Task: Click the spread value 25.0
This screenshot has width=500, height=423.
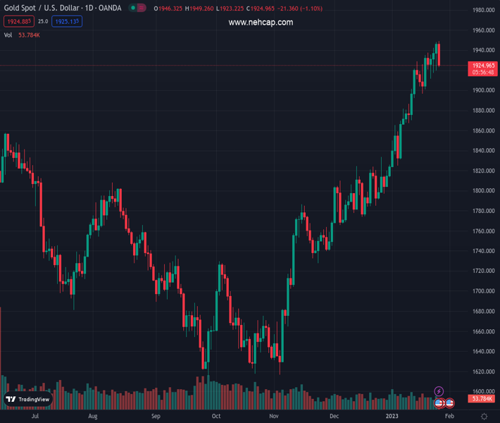Action: click(43, 22)
